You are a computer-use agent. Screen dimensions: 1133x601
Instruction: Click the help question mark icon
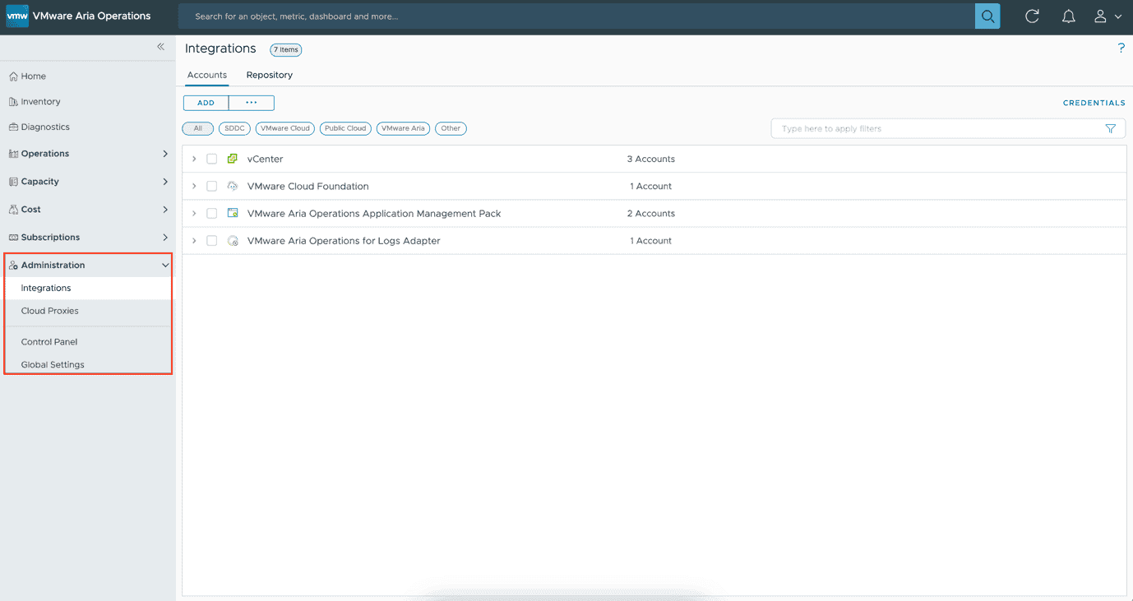[1121, 49]
